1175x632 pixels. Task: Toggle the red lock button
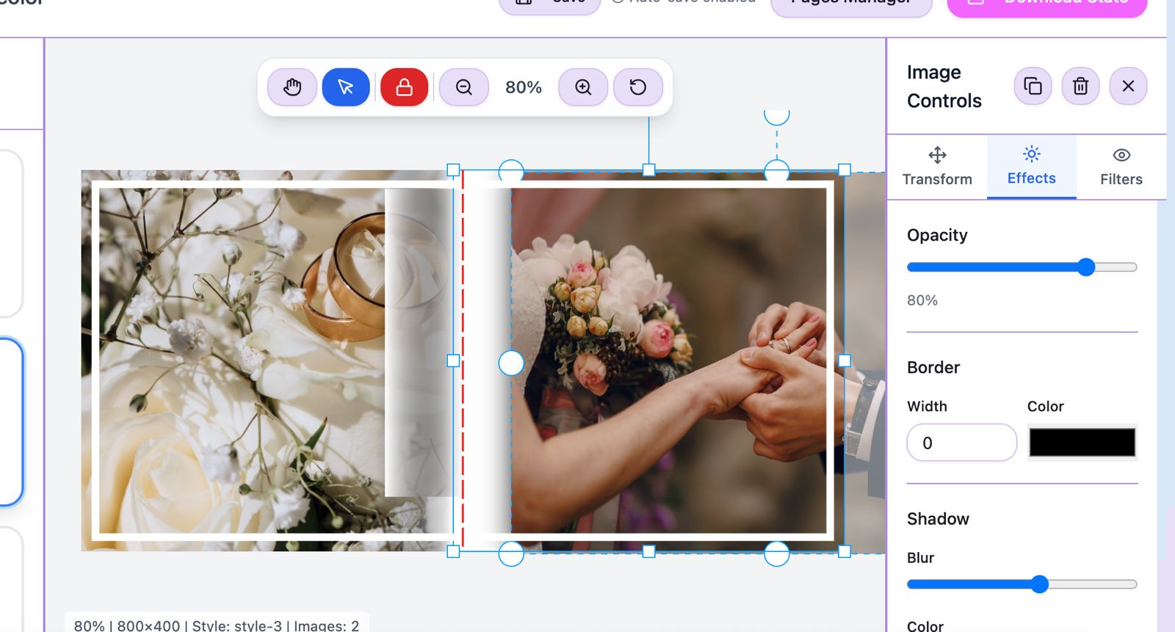click(405, 87)
